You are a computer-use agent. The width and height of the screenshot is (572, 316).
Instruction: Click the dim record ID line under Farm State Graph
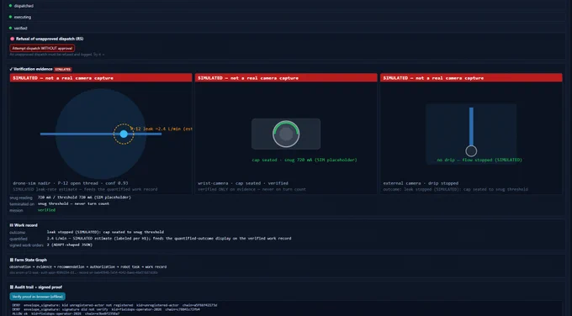pyautogui.click(x=83, y=272)
